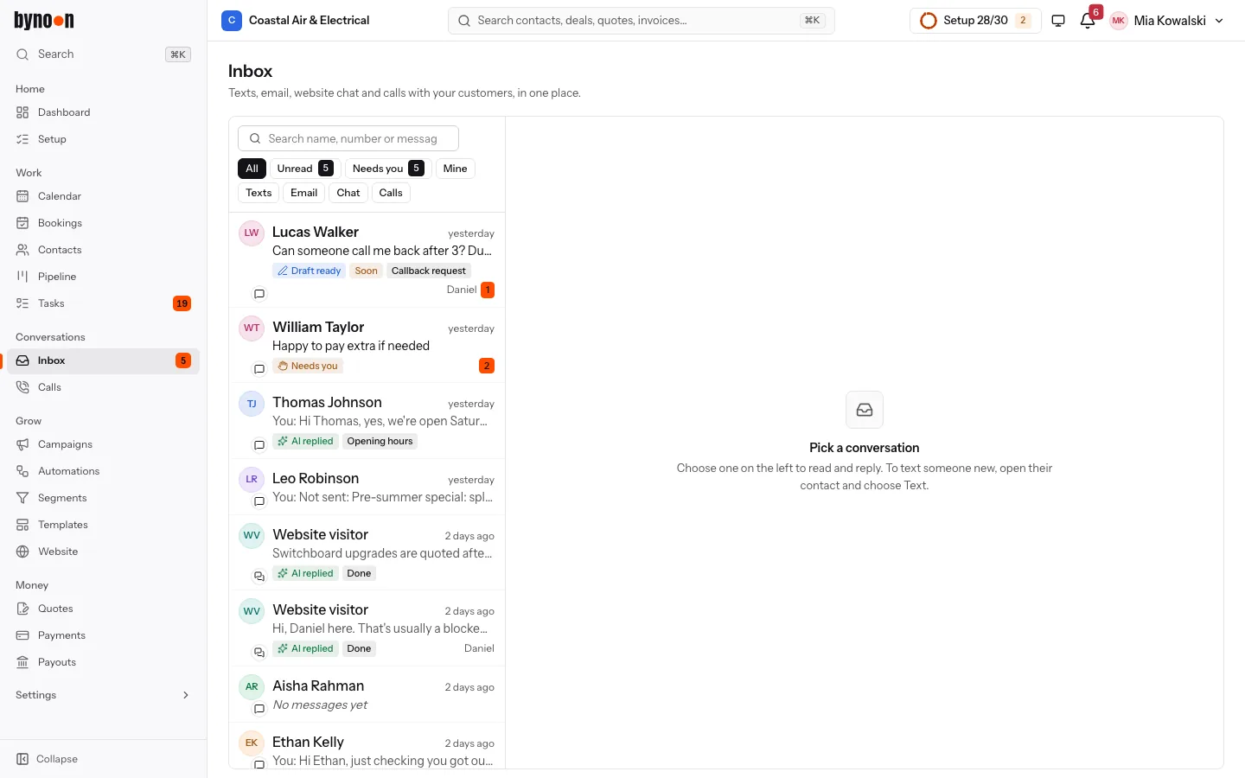Expand the Settings section
This screenshot has width=1245, height=778.
tap(103, 695)
